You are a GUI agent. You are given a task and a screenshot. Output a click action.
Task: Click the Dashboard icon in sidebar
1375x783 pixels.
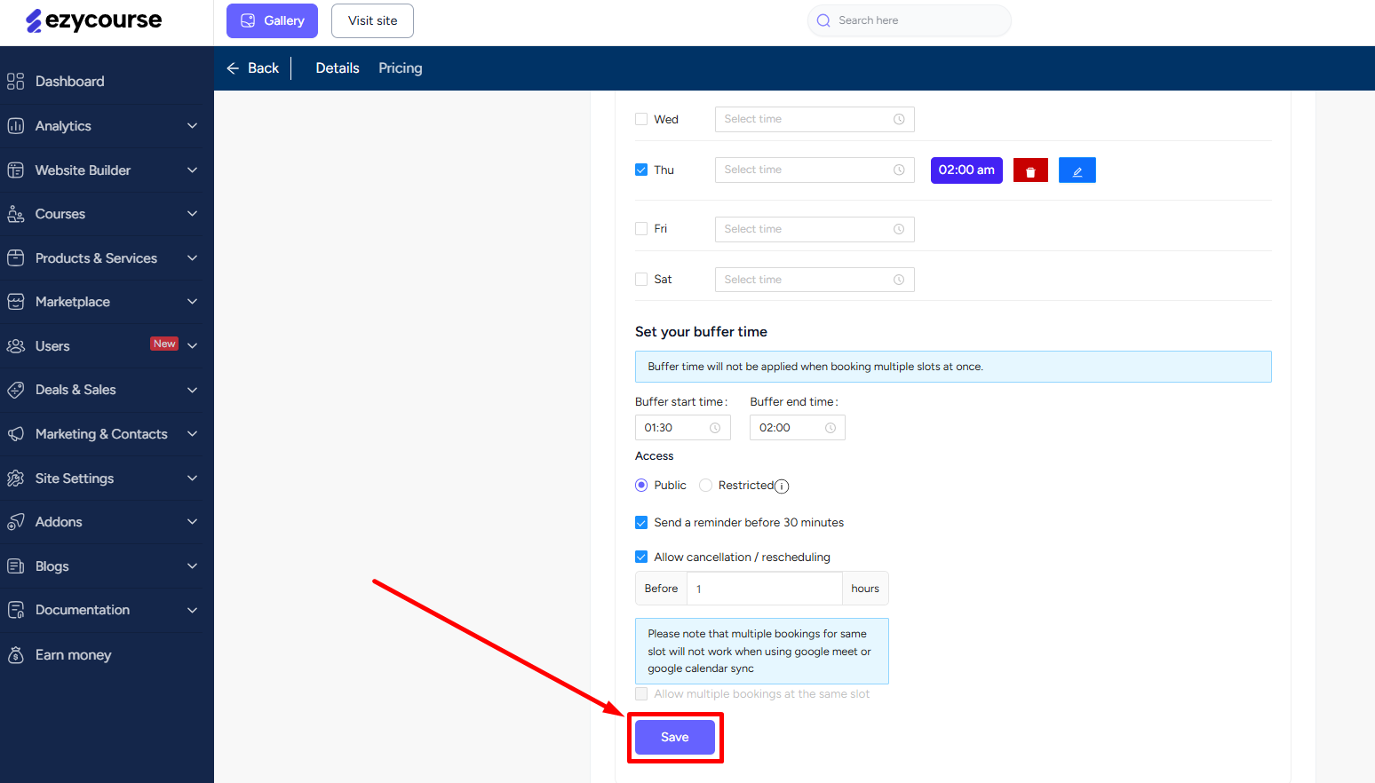coord(16,82)
